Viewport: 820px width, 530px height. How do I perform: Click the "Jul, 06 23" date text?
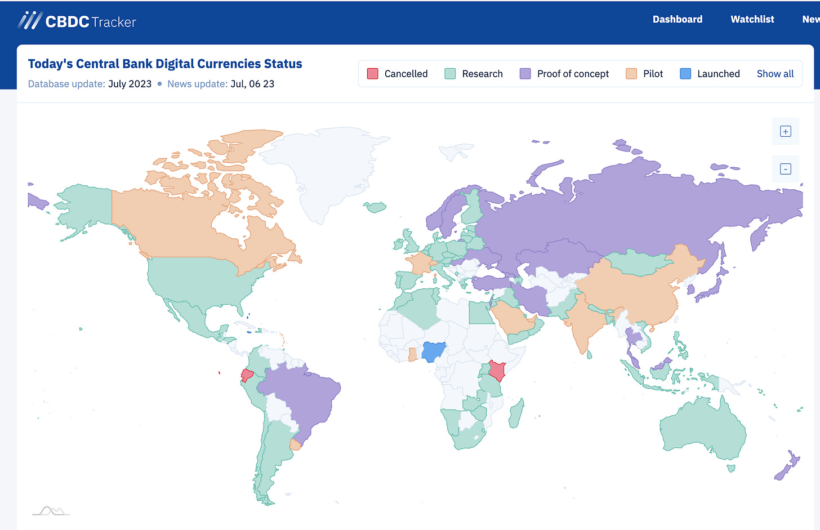252,84
